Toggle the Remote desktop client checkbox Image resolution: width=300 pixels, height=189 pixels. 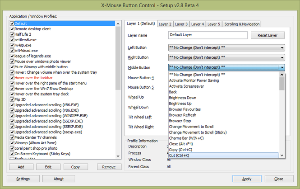tap(12, 28)
